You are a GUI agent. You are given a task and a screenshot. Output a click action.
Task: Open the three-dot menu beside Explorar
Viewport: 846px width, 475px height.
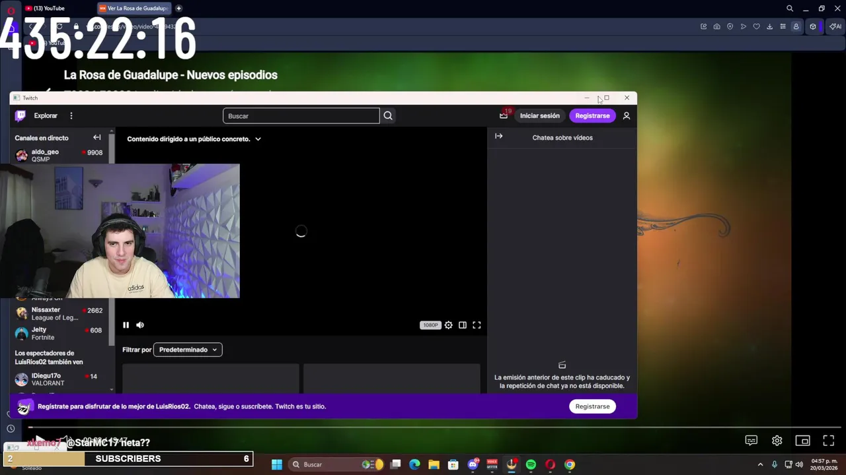point(71,115)
